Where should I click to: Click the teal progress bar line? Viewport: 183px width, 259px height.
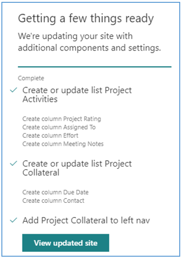tap(95, 67)
